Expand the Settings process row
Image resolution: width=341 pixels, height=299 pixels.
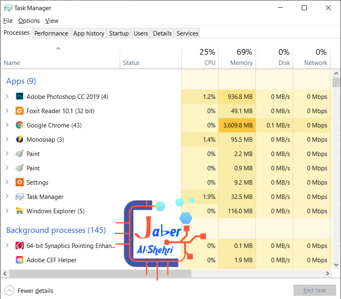coord(7,182)
